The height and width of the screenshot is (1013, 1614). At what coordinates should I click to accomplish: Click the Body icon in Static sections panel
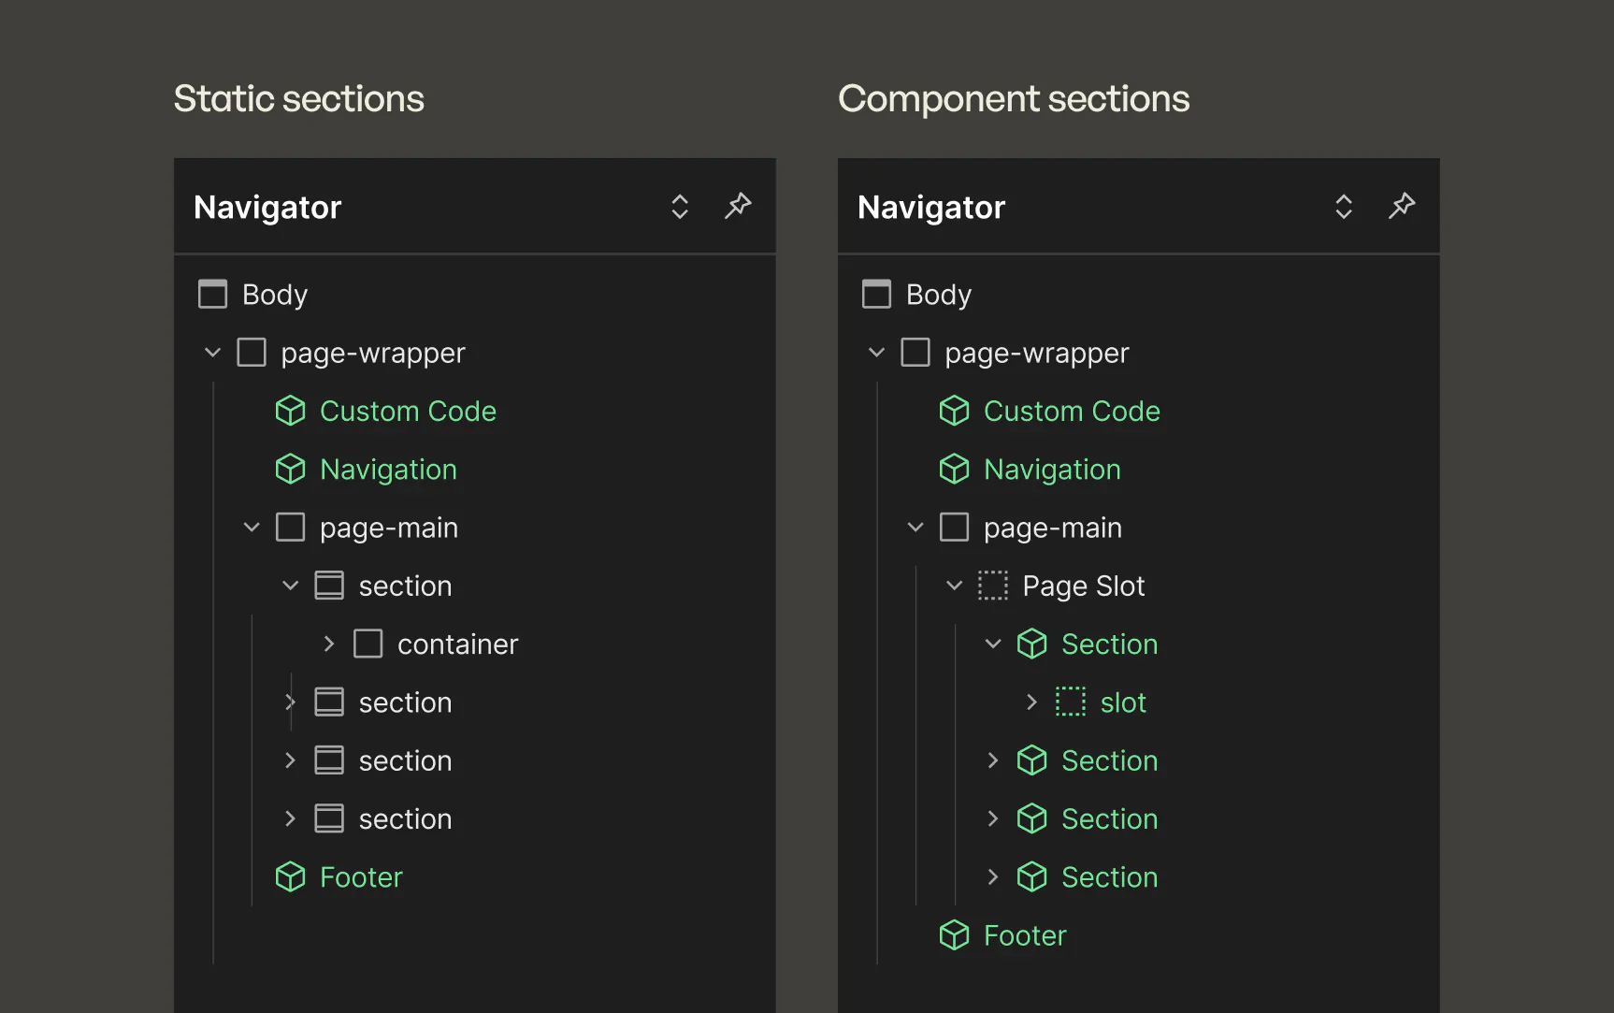212,294
